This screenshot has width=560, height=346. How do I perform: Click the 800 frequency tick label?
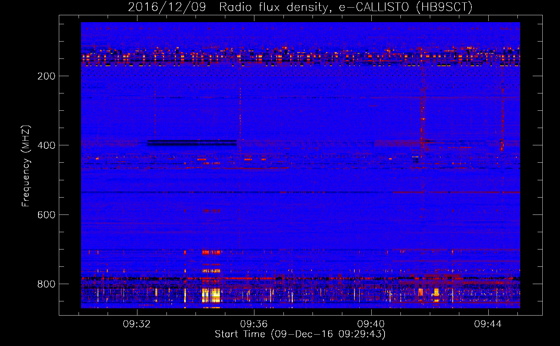[x=46, y=284]
